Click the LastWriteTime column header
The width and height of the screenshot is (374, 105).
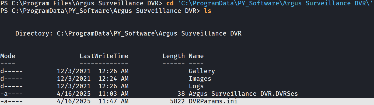(104, 56)
